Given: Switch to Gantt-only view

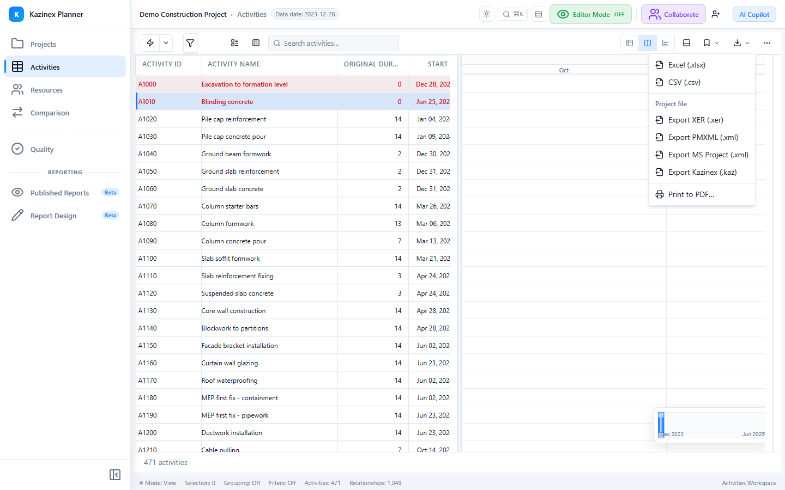Looking at the screenshot, I should tap(666, 43).
